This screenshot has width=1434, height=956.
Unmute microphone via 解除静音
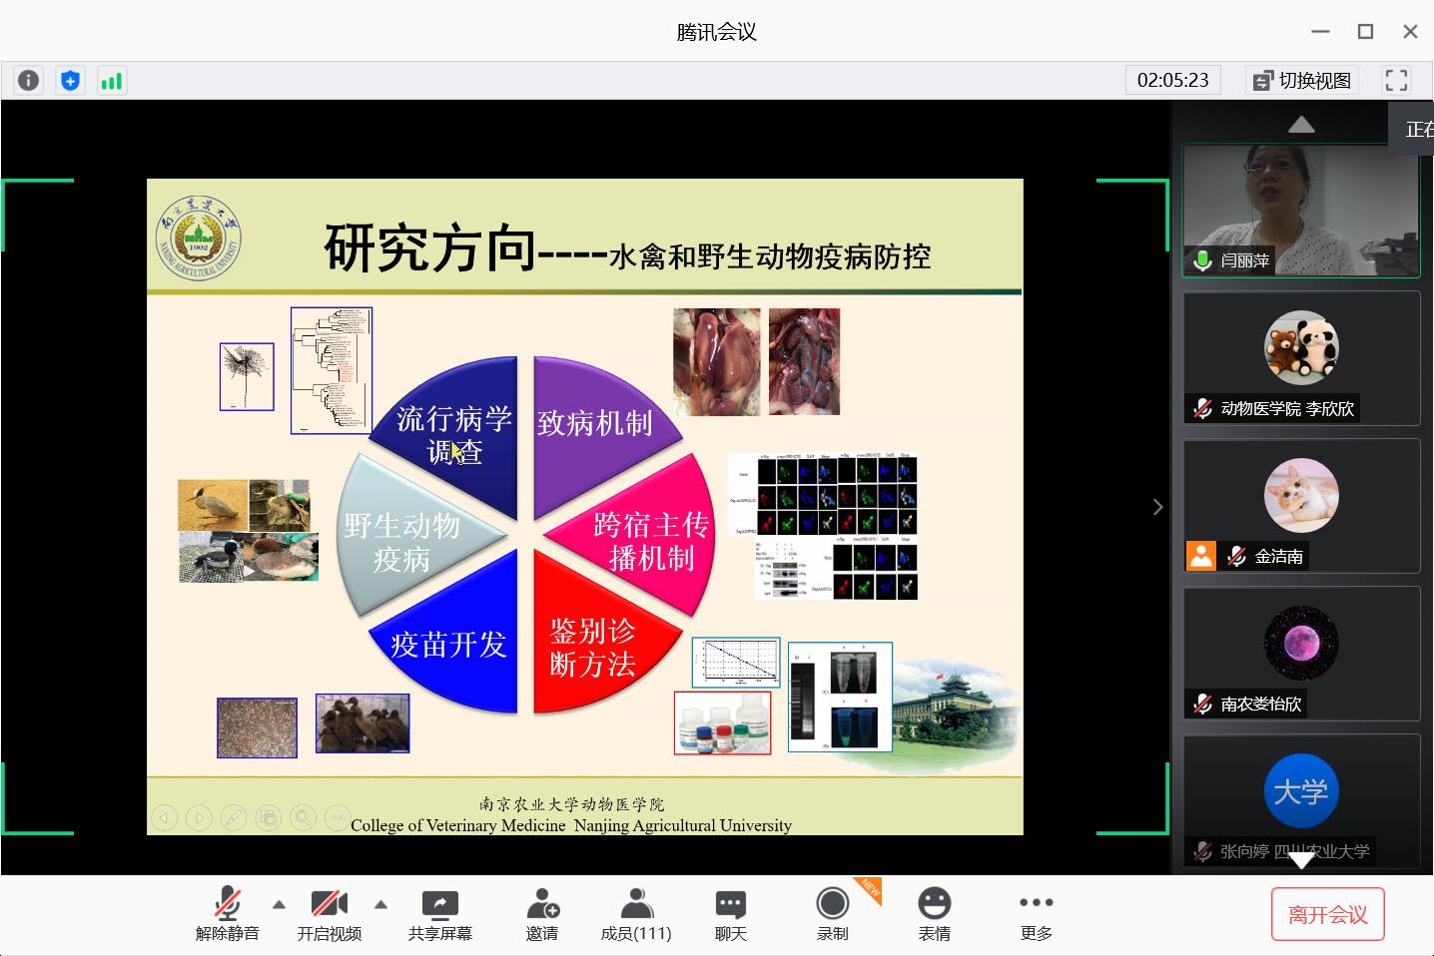pyautogui.click(x=228, y=914)
